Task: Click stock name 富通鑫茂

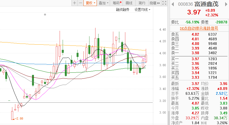Action: tap(206, 4)
